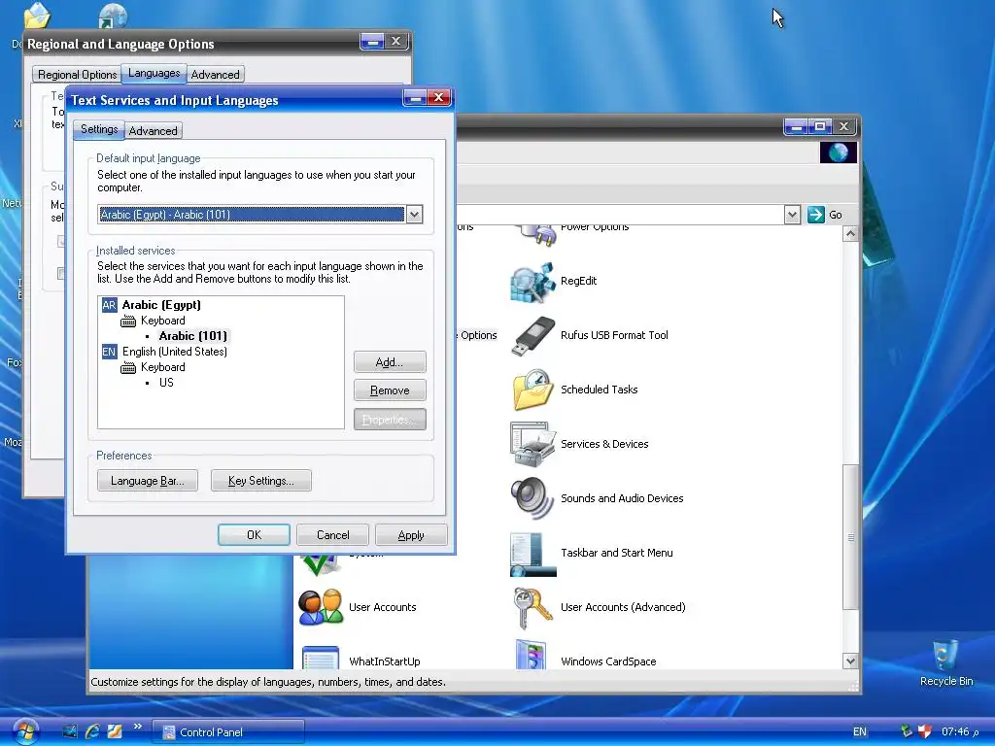Click the Control Panel scrollbar down arrow
The width and height of the screenshot is (995, 746).
[x=850, y=661]
